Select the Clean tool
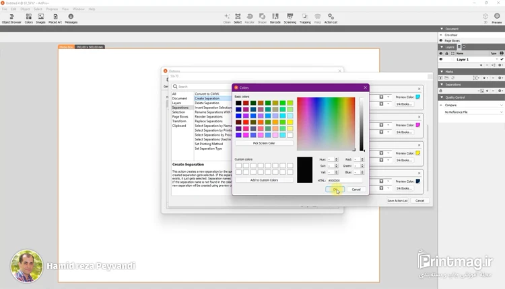Image resolution: width=505 pixels, height=289 pixels. [x=227, y=19]
